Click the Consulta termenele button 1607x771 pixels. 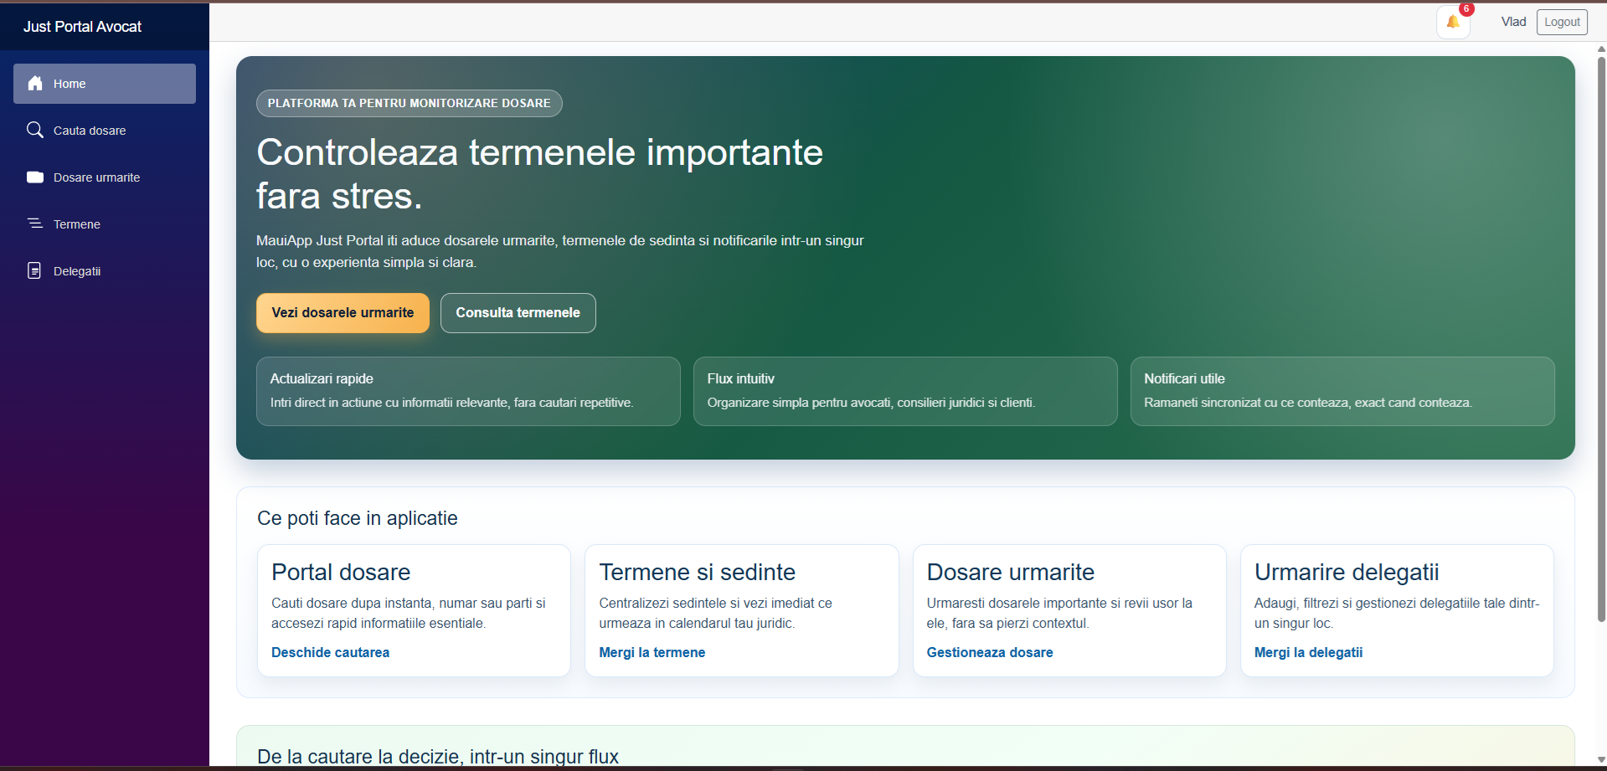[x=518, y=312]
